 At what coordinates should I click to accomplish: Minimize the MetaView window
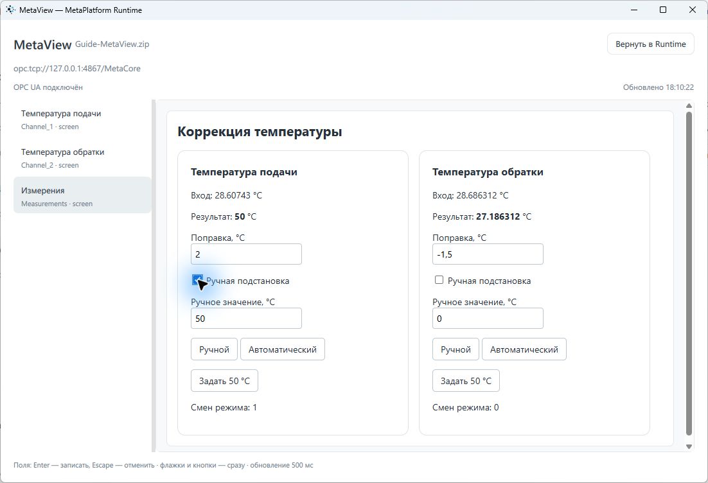[x=634, y=10]
